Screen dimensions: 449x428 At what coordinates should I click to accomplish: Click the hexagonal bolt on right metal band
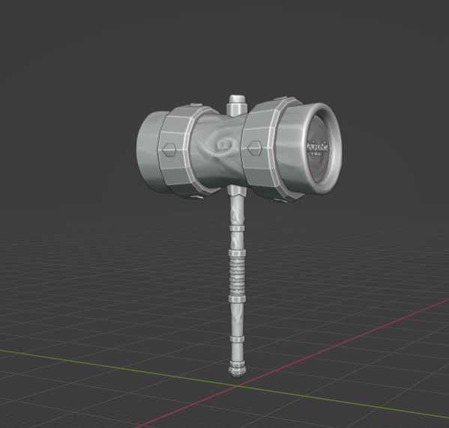point(256,148)
